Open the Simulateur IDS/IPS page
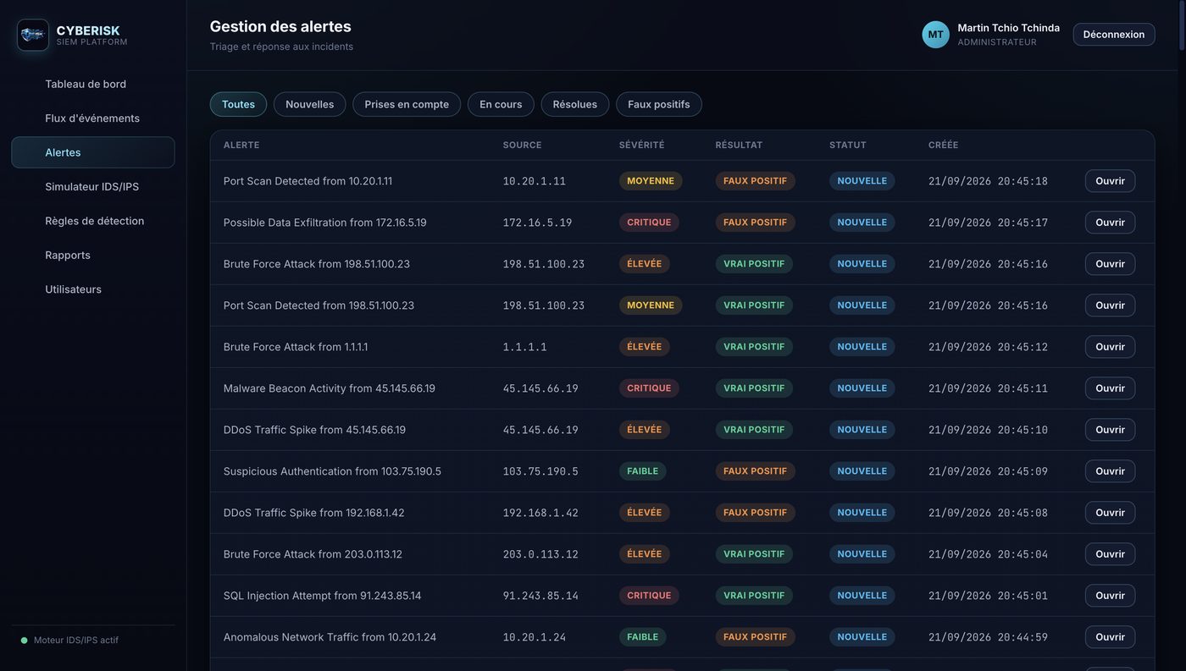The width and height of the screenshot is (1186, 671). [x=93, y=187]
